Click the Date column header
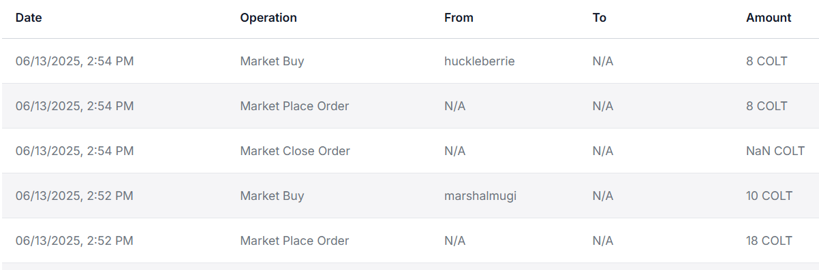This screenshot has height=270, width=819. [x=29, y=18]
